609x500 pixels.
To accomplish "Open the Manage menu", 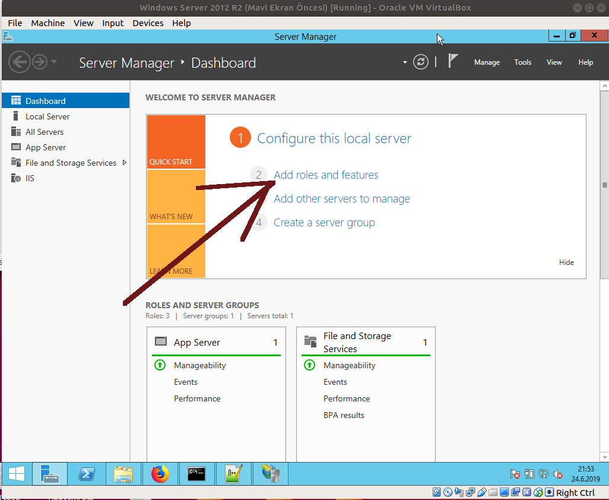I will 487,62.
